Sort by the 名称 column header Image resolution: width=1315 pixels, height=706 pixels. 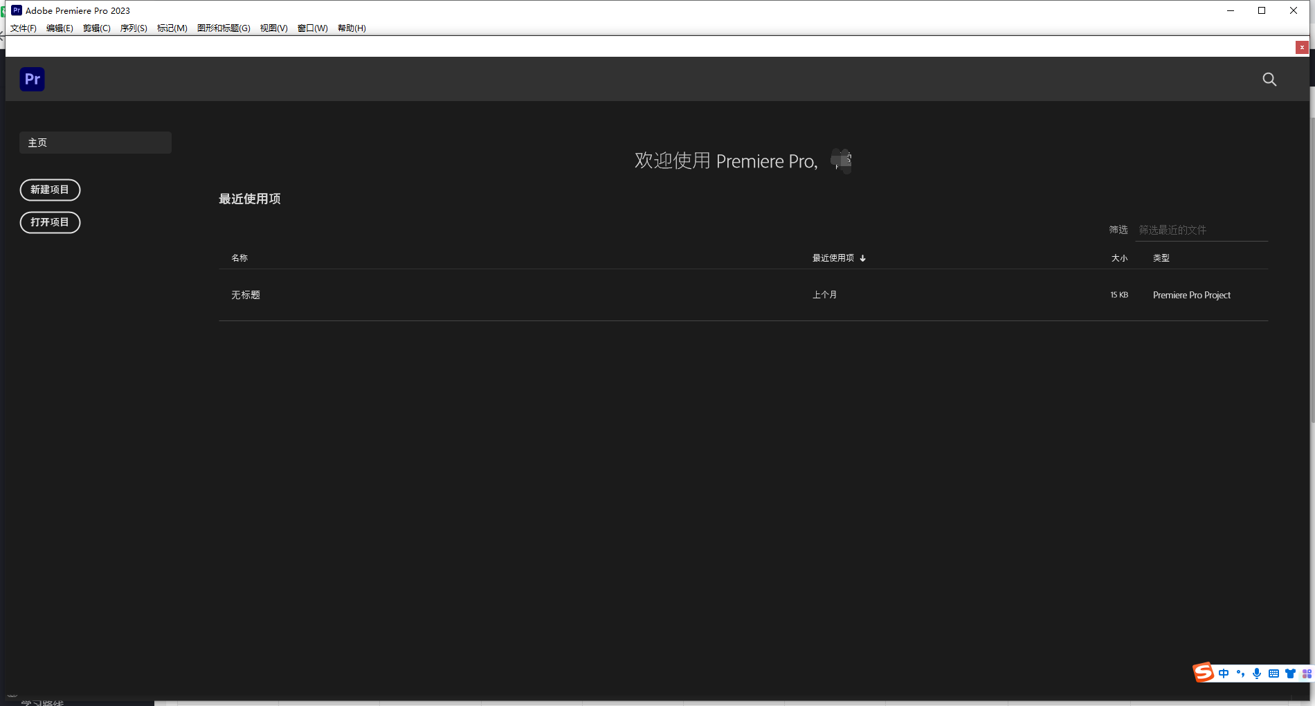[239, 258]
